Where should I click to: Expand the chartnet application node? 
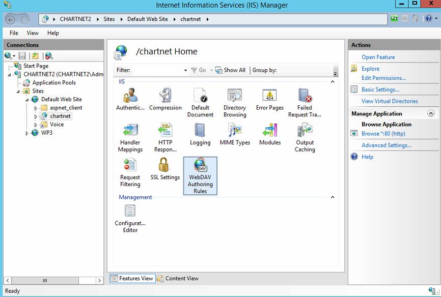click(x=36, y=116)
